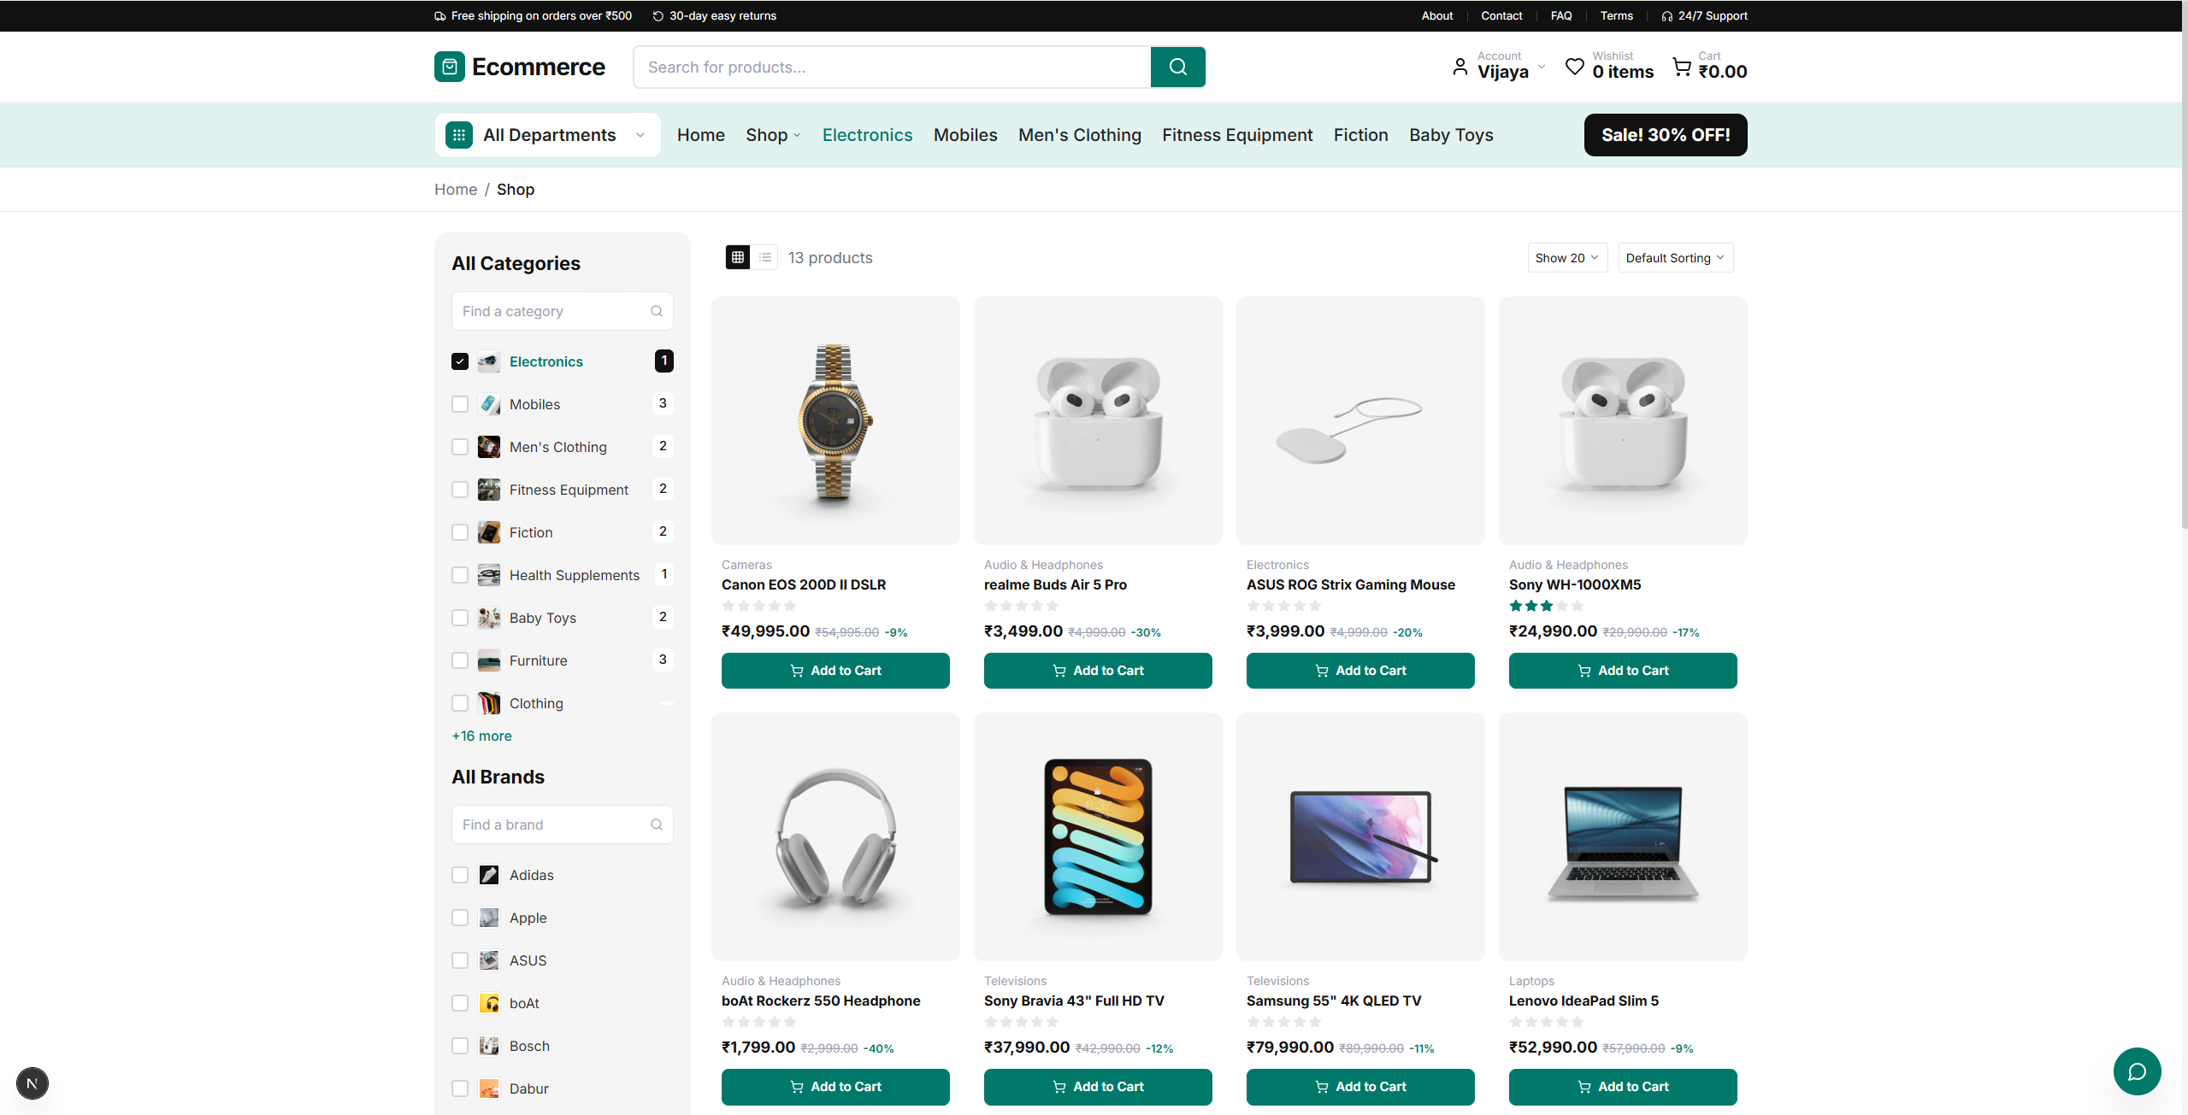Click the 30-day returns arrow icon
Image resolution: width=2188 pixels, height=1115 pixels.
[658, 16]
